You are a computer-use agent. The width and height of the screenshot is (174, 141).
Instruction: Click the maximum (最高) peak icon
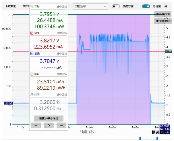click(32, 33)
